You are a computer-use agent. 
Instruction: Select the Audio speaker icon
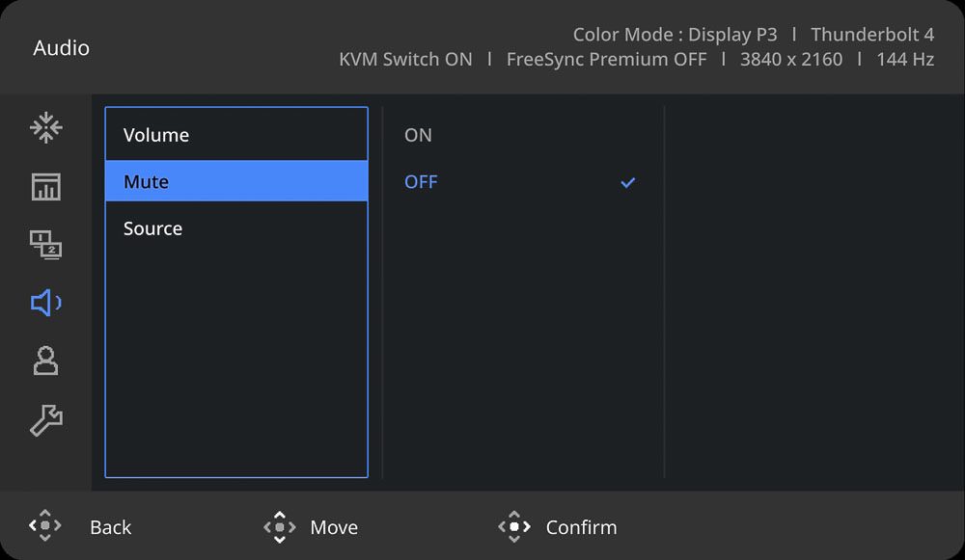point(46,303)
